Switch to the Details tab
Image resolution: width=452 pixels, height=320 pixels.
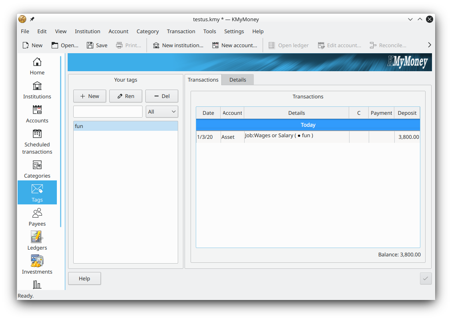(237, 80)
